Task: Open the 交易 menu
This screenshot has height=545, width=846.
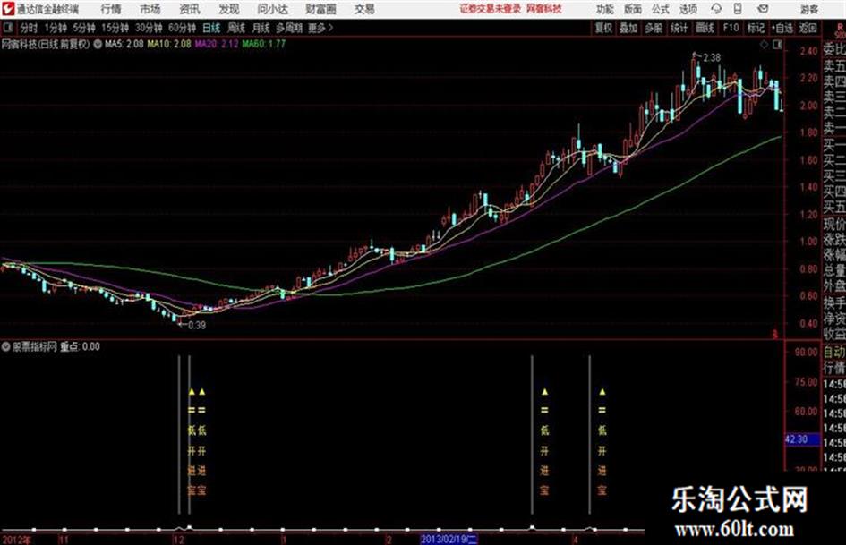Action: [x=364, y=9]
